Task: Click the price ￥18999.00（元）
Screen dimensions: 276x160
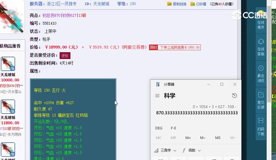Action: pyautogui.click(x=61, y=47)
